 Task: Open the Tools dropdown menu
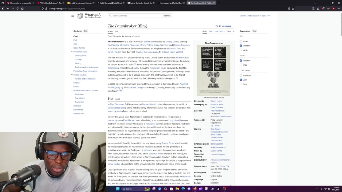230,31
